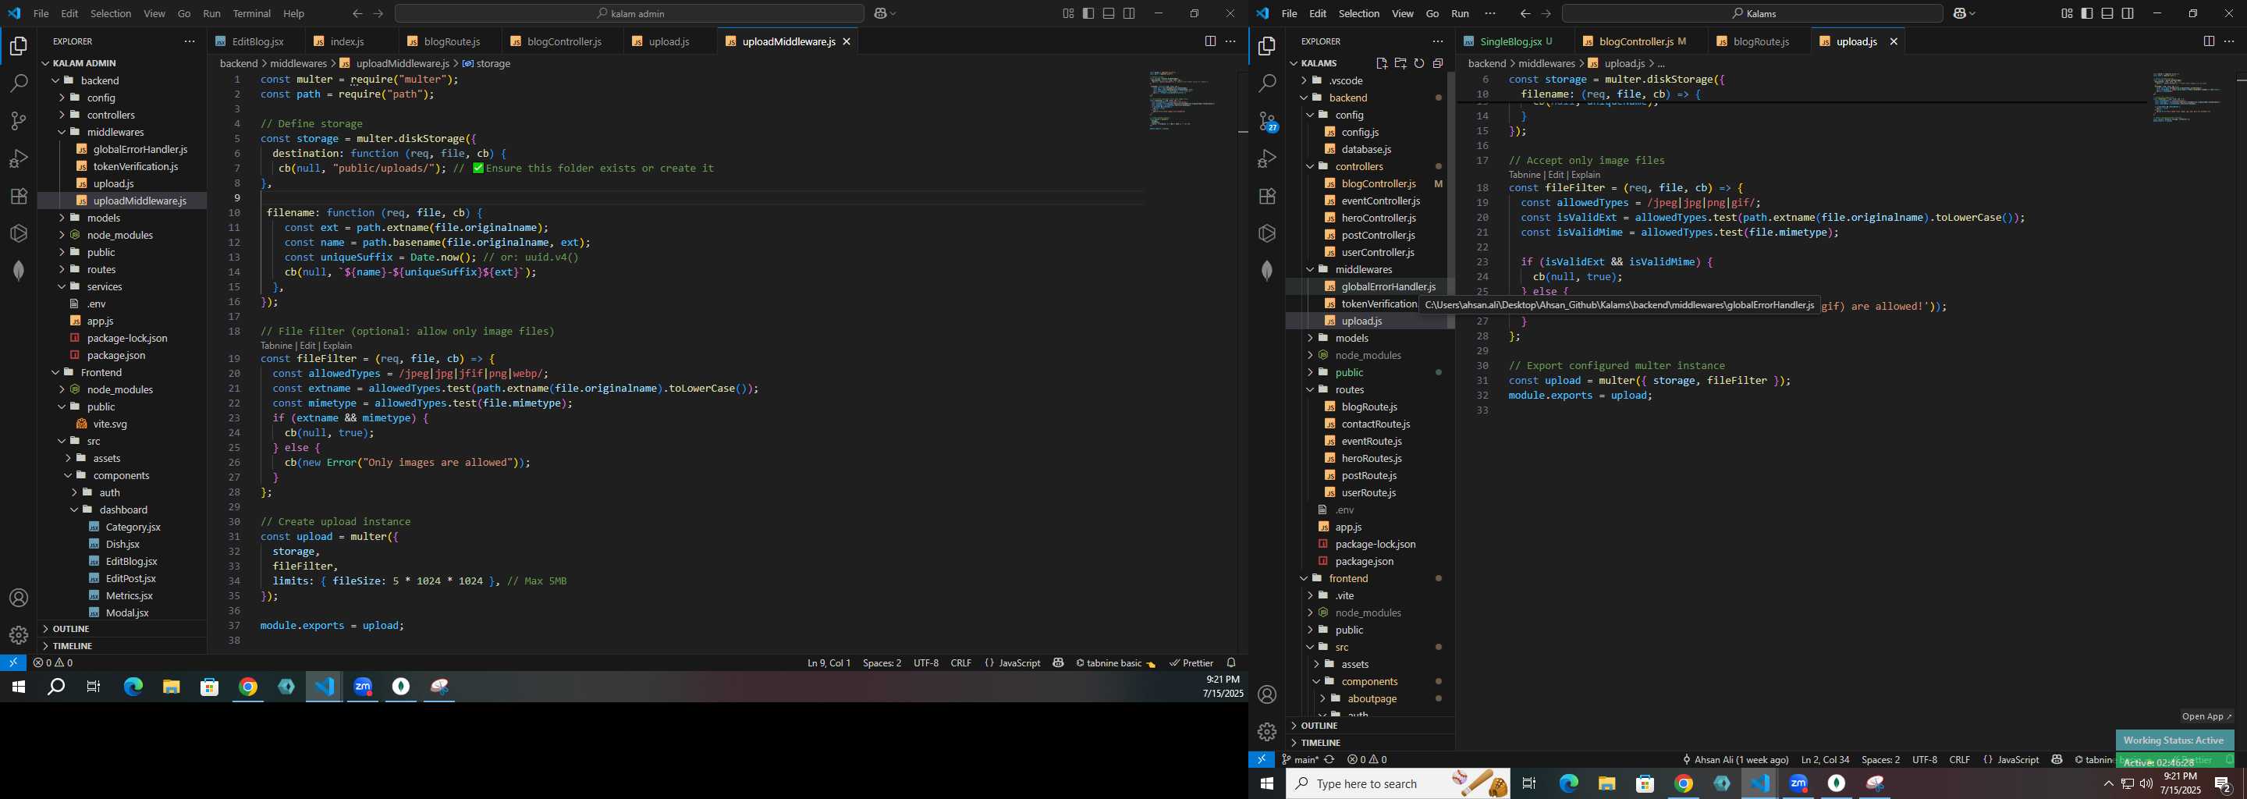Open Run and Debug in right window
Image resolution: width=2247 pixels, height=799 pixels.
[1267, 158]
